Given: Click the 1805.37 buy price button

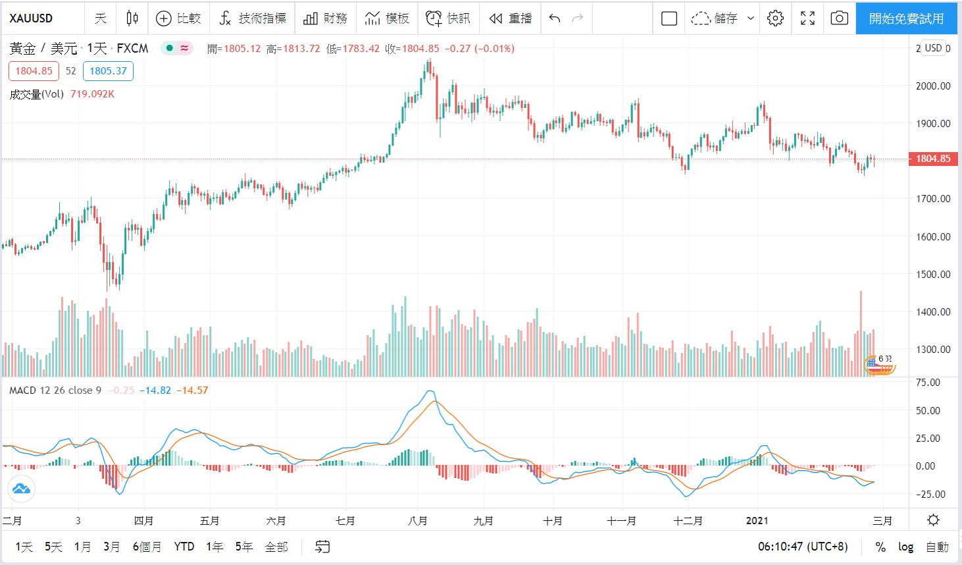Looking at the screenshot, I should 108,71.
